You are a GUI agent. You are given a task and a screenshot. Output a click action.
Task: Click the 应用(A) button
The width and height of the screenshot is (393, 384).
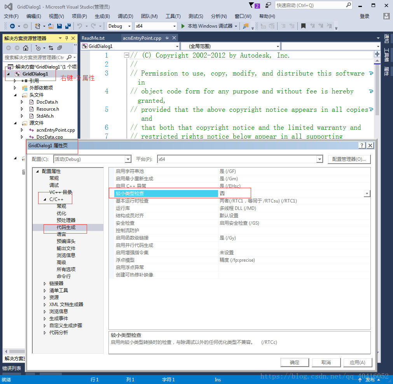[x=358, y=363]
